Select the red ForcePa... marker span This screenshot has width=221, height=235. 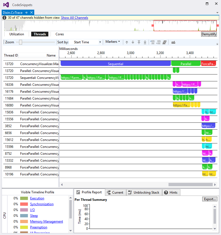coord(208,63)
